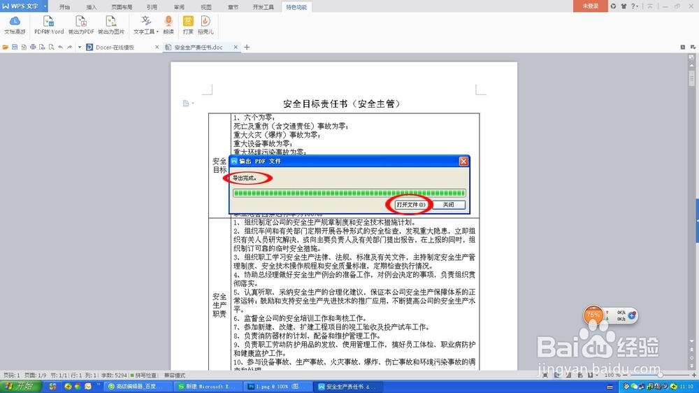Collapse the ribbon with the up-arrow icon
The width and height of the screenshot is (699, 393).
[650, 6]
